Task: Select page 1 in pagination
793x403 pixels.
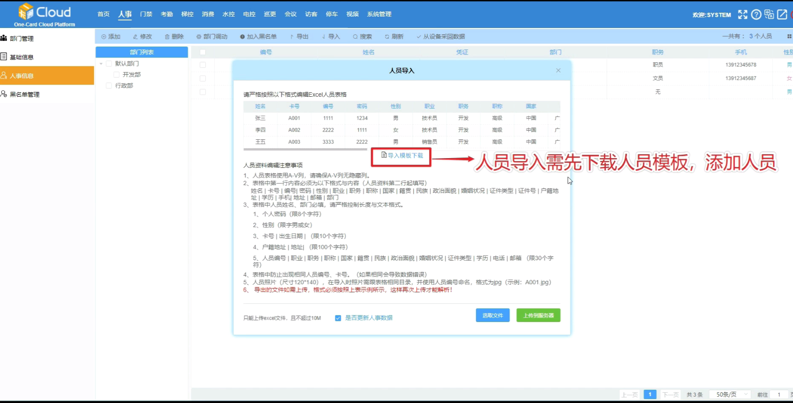Action: (650, 394)
